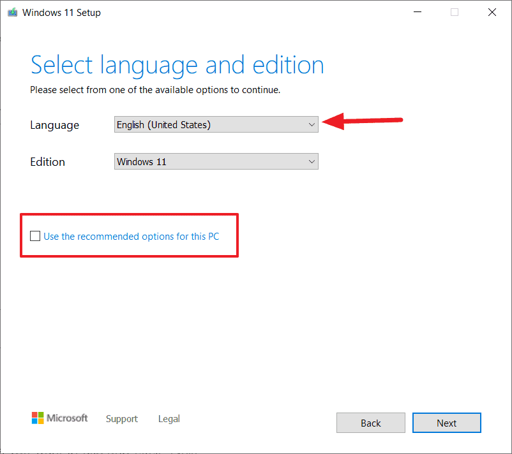Click the Language dropdown chevron arrow
This screenshot has height=454, width=512.
tap(312, 124)
